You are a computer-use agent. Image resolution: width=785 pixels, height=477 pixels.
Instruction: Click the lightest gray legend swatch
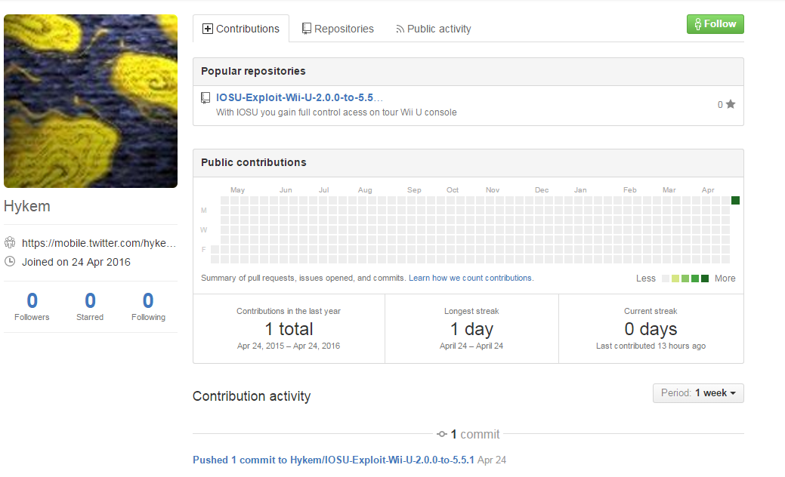click(666, 279)
